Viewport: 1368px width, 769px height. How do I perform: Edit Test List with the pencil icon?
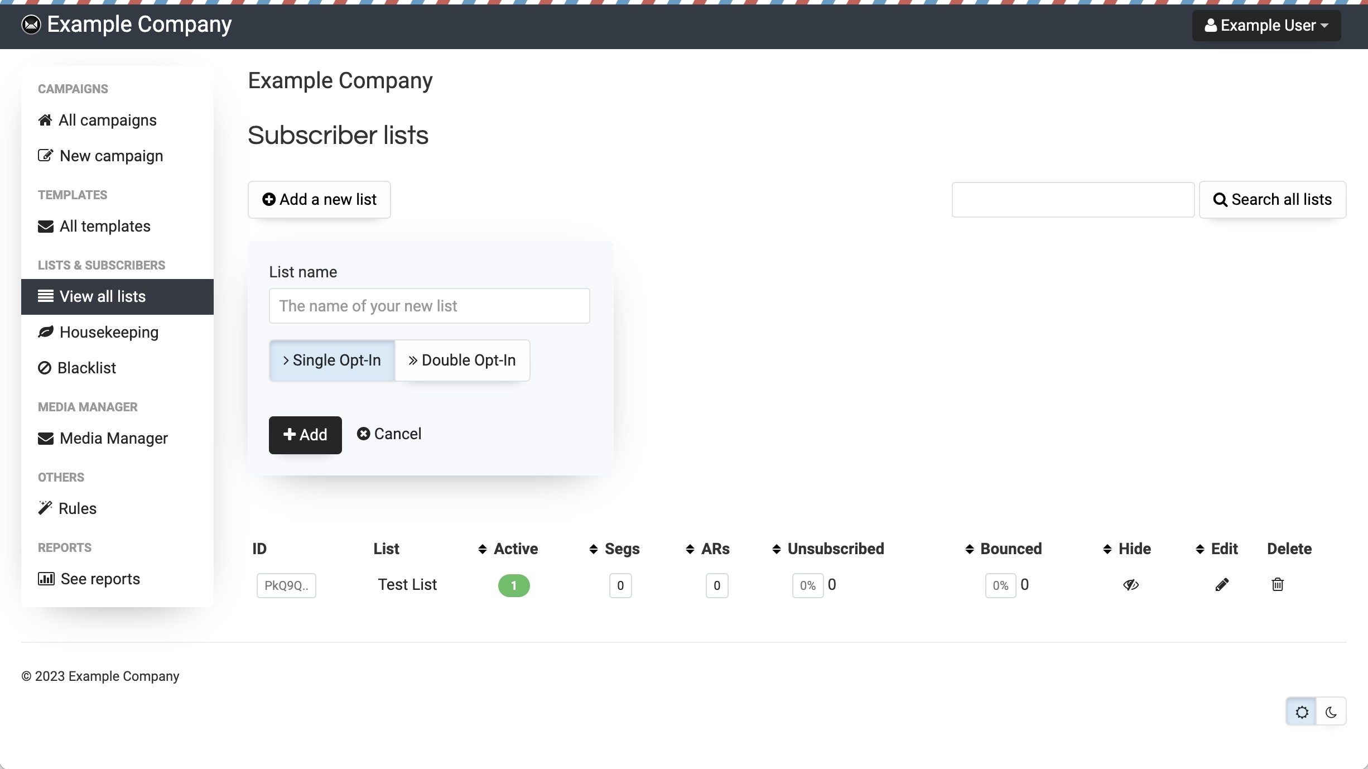coord(1222,584)
